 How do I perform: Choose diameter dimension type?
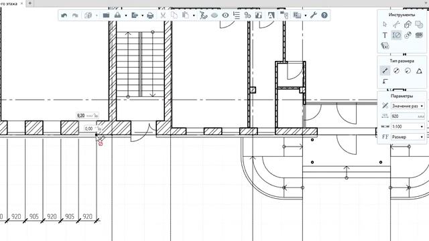coord(396,71)
